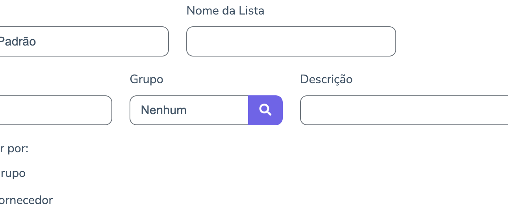Activate the description text box
The width and height of the screenshot is (508, 208).
point(404,110)
